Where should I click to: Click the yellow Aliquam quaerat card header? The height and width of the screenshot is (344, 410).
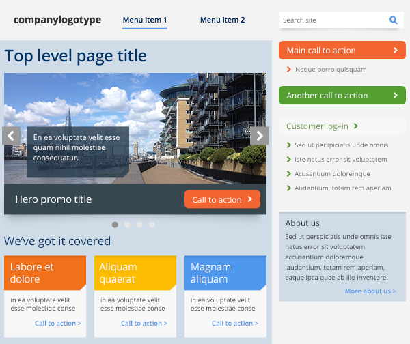pyautogui.click(x=135, y=273)
